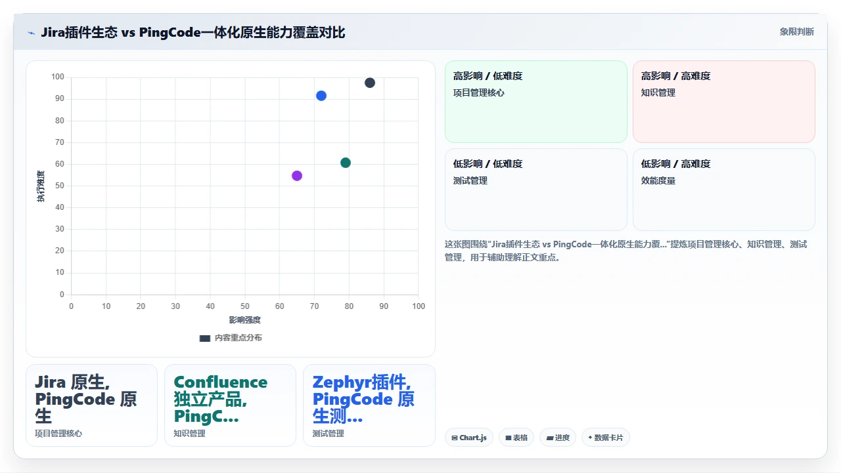Click the 进度 tag chip
The width and height of the screenshot is (841, 473).
point(558,438)
